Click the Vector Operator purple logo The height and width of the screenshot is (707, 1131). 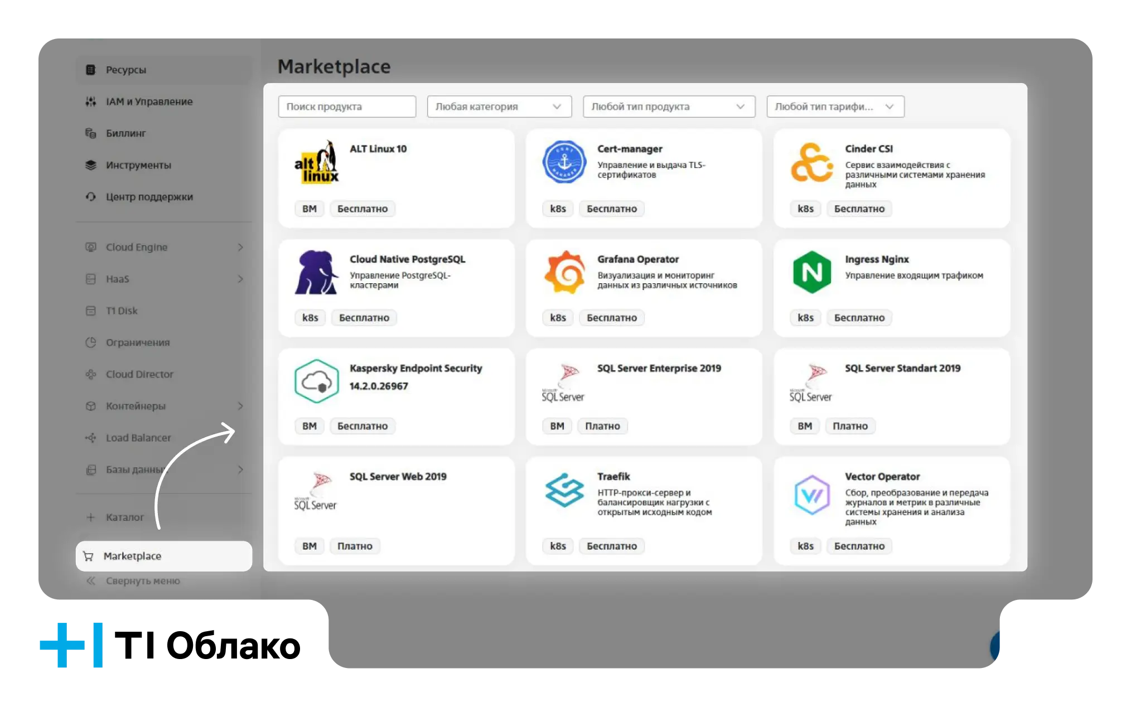812,495
